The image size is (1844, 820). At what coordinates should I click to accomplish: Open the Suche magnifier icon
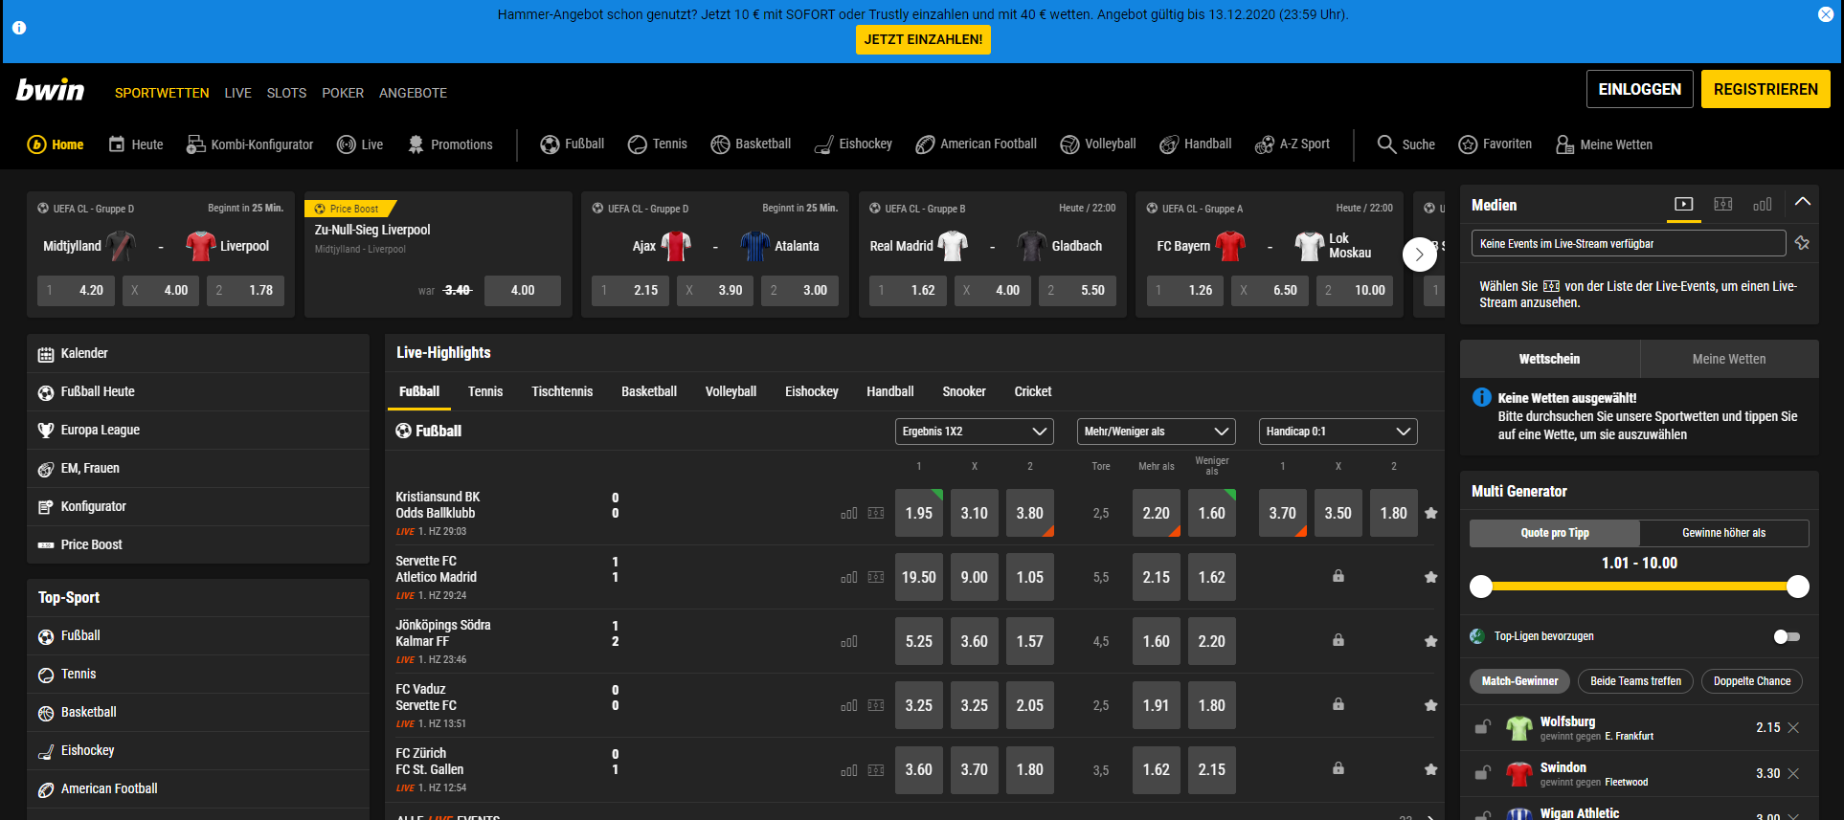1386,144
